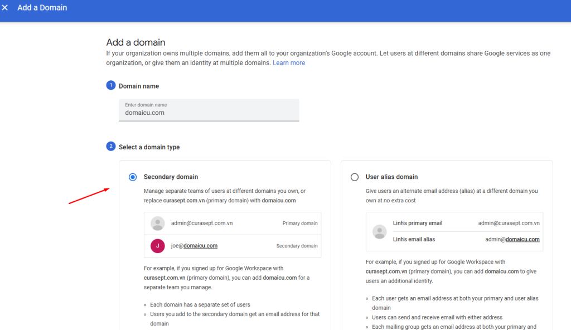Click admin@curasept.com.vn in the Secondary domain card
571x330 pixels.
202,224
